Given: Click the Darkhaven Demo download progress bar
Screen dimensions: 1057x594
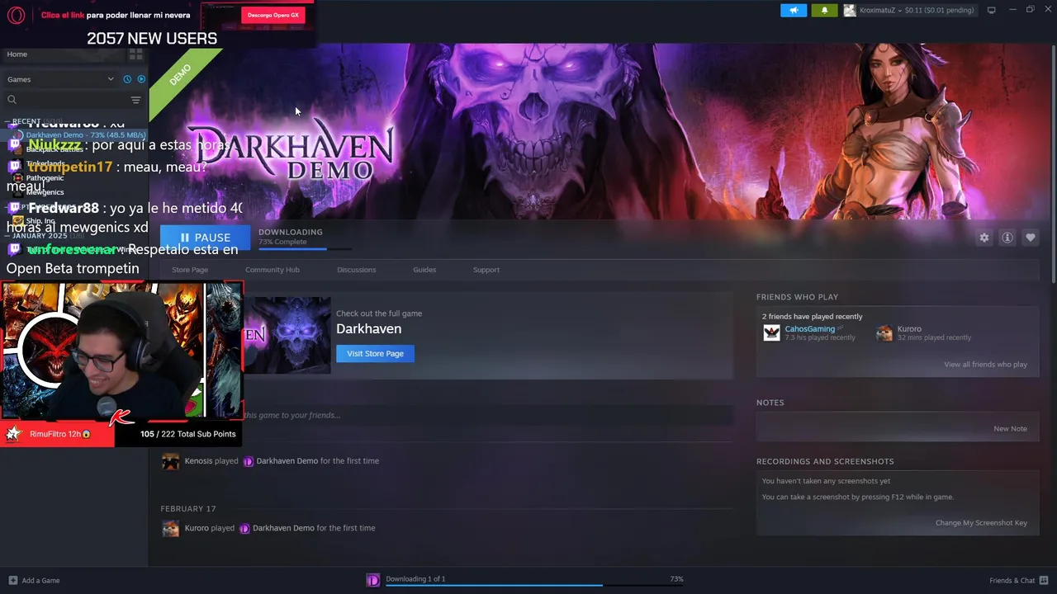Looking at the screenshot, I should pyautogui.click(x=305, y=248).
